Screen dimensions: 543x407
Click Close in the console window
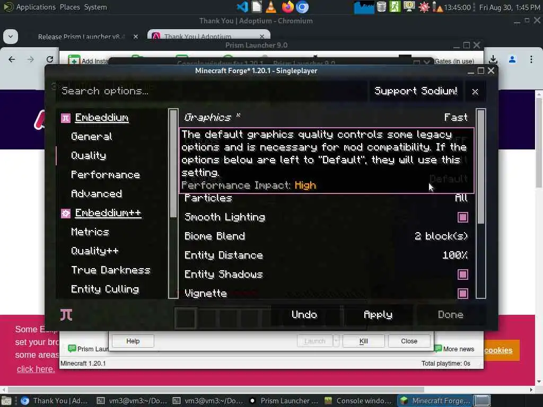coord(409,341)
